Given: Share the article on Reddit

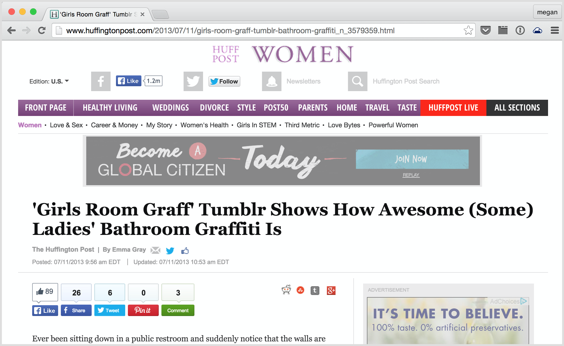Looking at the screenshot, I should (x=286, y=290).
